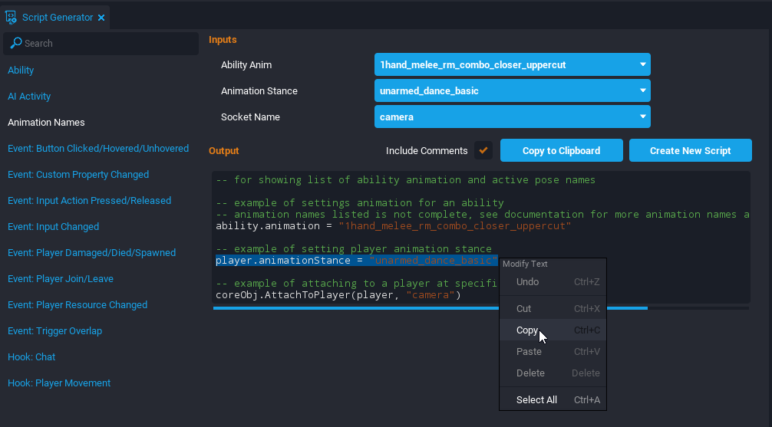This screenshot has width=772, height=427.
Task: Open the Socket Name dropdown
Action: (x=512, y=117)
